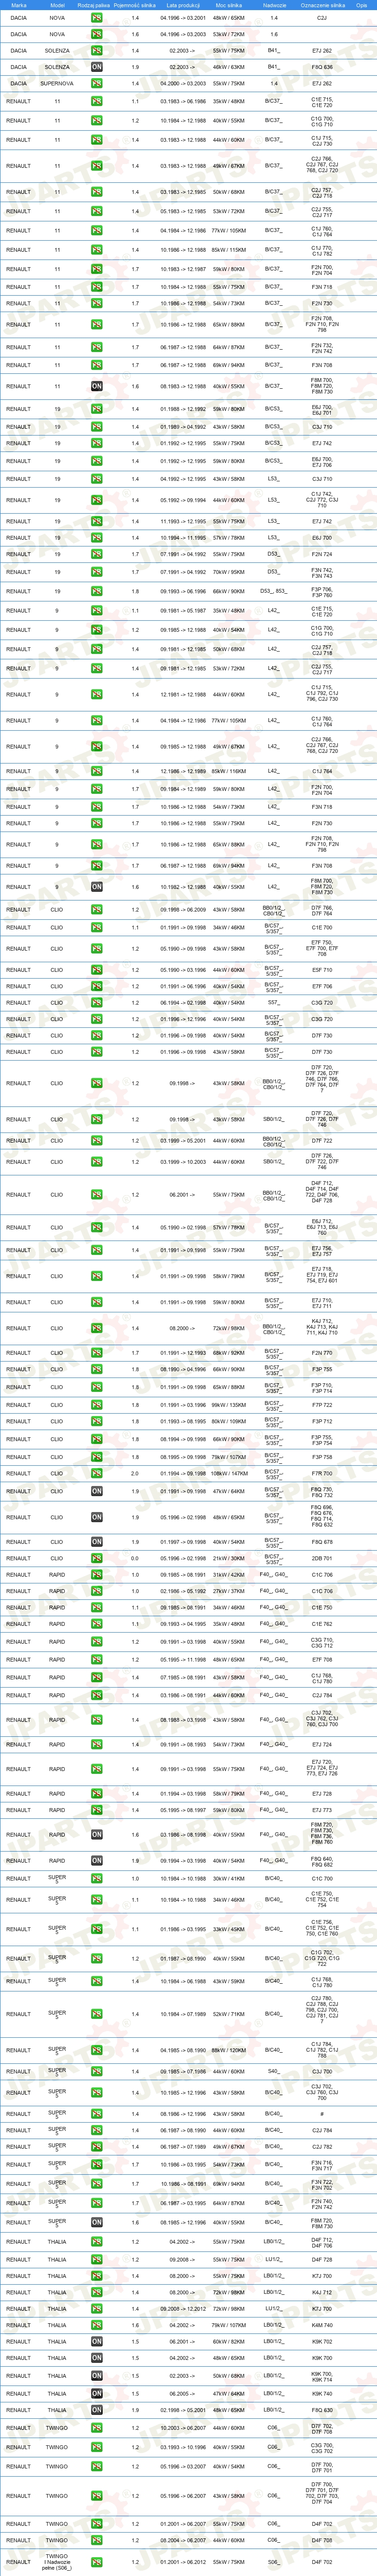Select the body code S06_ cell
377x2576 pixels.
click(274, 2563)
